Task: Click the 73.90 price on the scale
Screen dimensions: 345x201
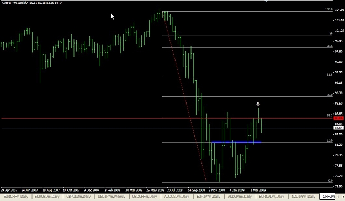Action: pos(339,186)
